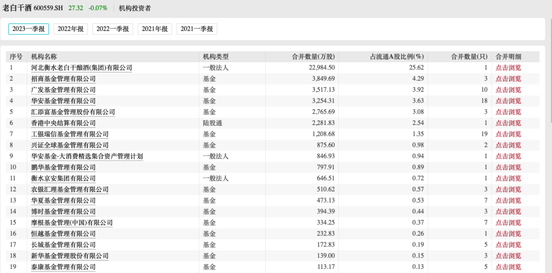Click 点击浏览 in the 鹏华基金 row
The width and height of the screenshot is (552, 273).
point(509,167)
